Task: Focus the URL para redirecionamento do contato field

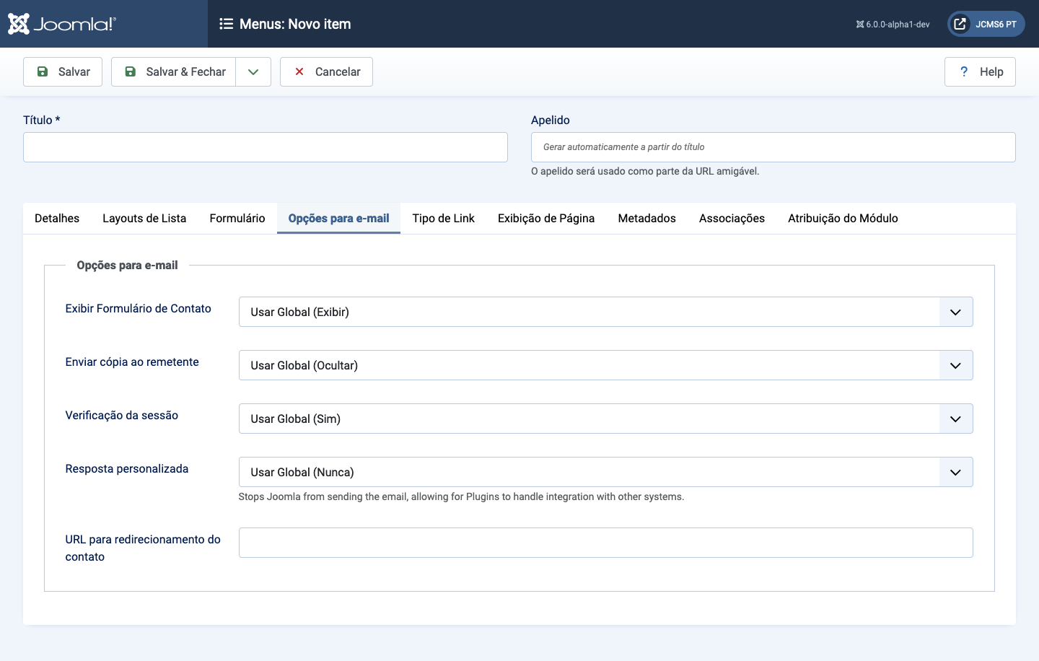Action: [606, 543]
